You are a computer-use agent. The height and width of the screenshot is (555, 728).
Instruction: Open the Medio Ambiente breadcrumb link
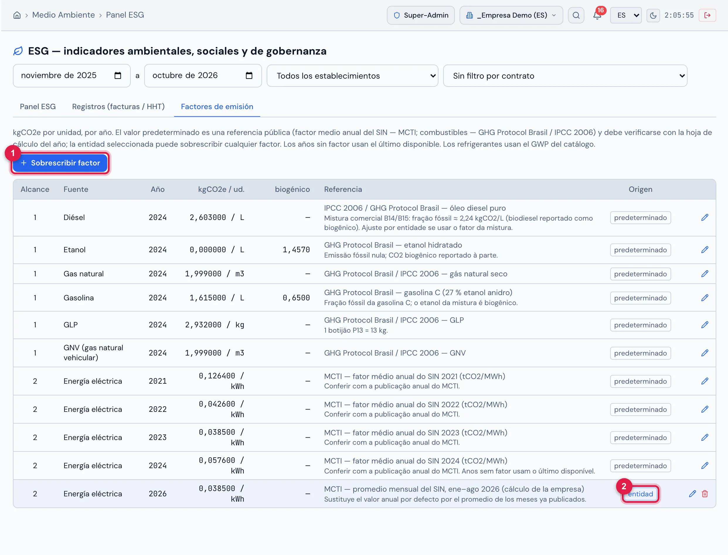pyautogui.click(x=63, y=15)
